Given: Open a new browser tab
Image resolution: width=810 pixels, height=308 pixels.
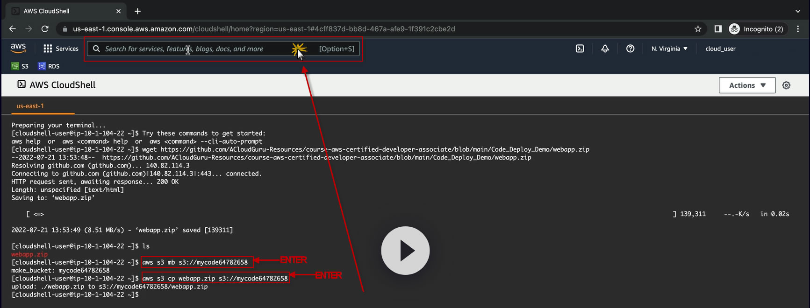Looking at the screenshot, I should pyautogui.click(x=137, y=11).
